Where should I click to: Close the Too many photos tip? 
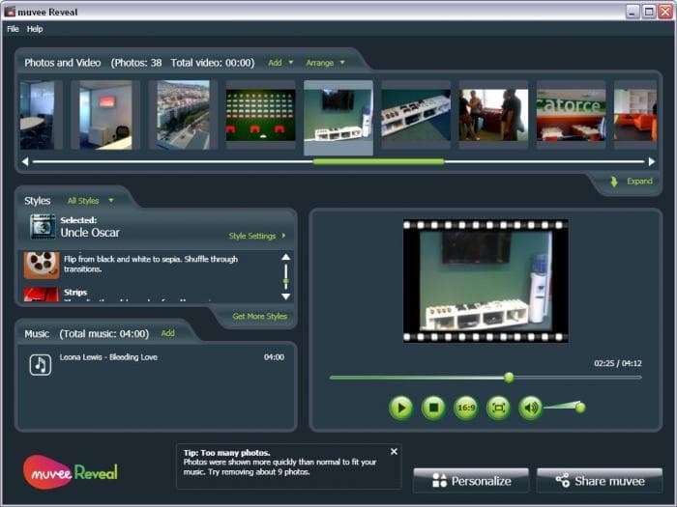coord(394,451)
